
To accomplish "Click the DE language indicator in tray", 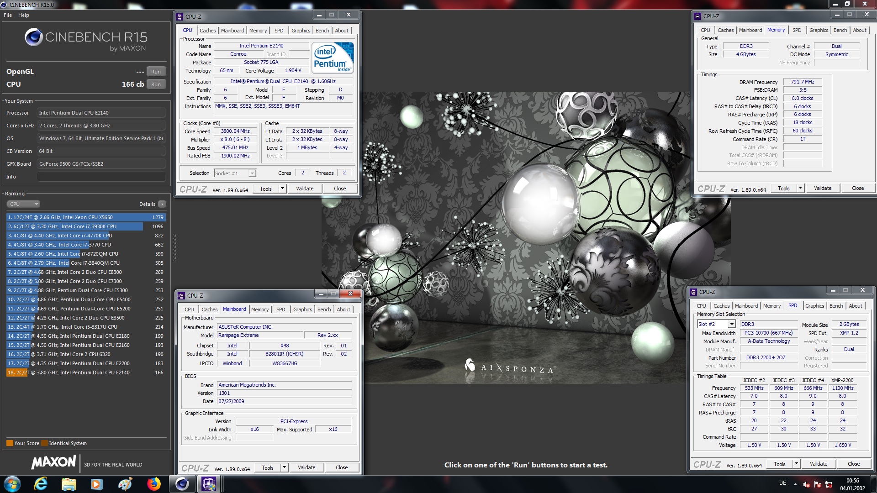I will [x=782, y=483].
